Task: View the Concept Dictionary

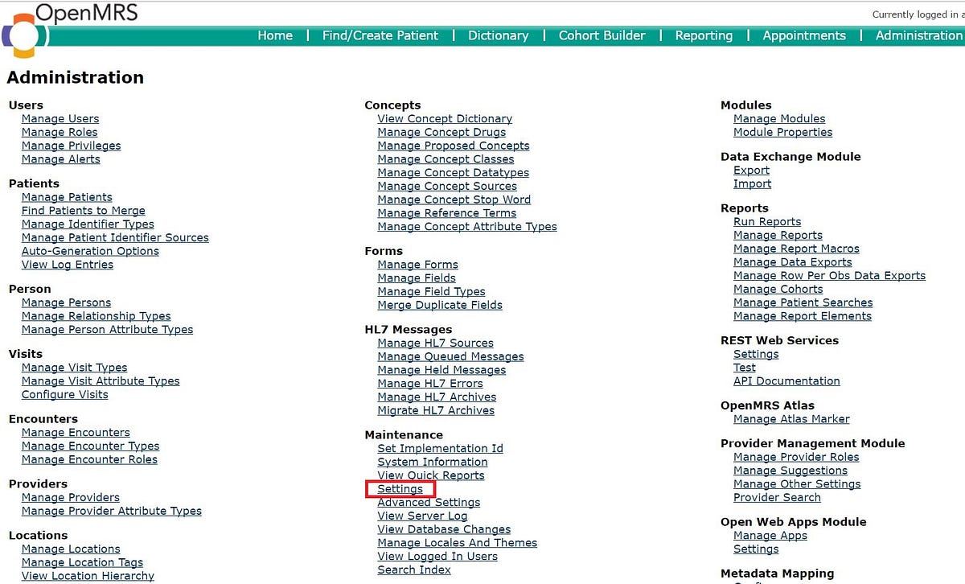Action: pyautogui.click(x=445, y=118)
